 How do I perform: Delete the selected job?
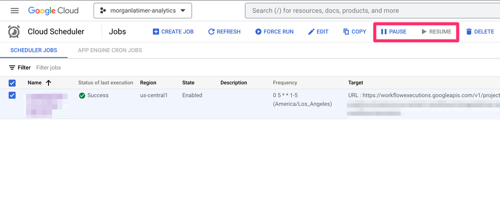480,31
